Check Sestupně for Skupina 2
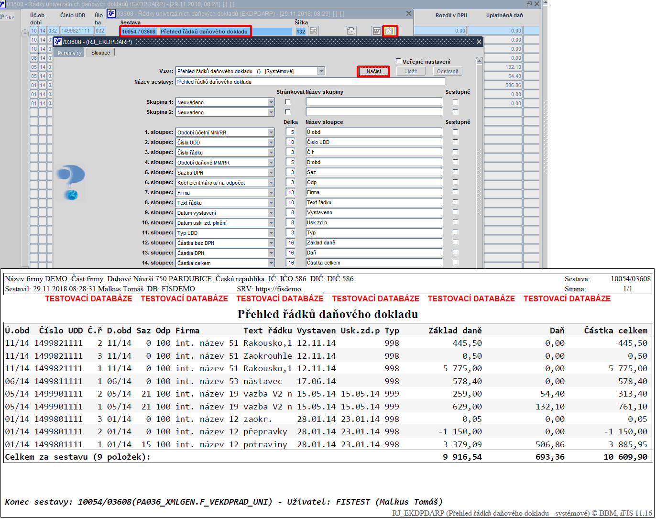 tap(455, 112)
